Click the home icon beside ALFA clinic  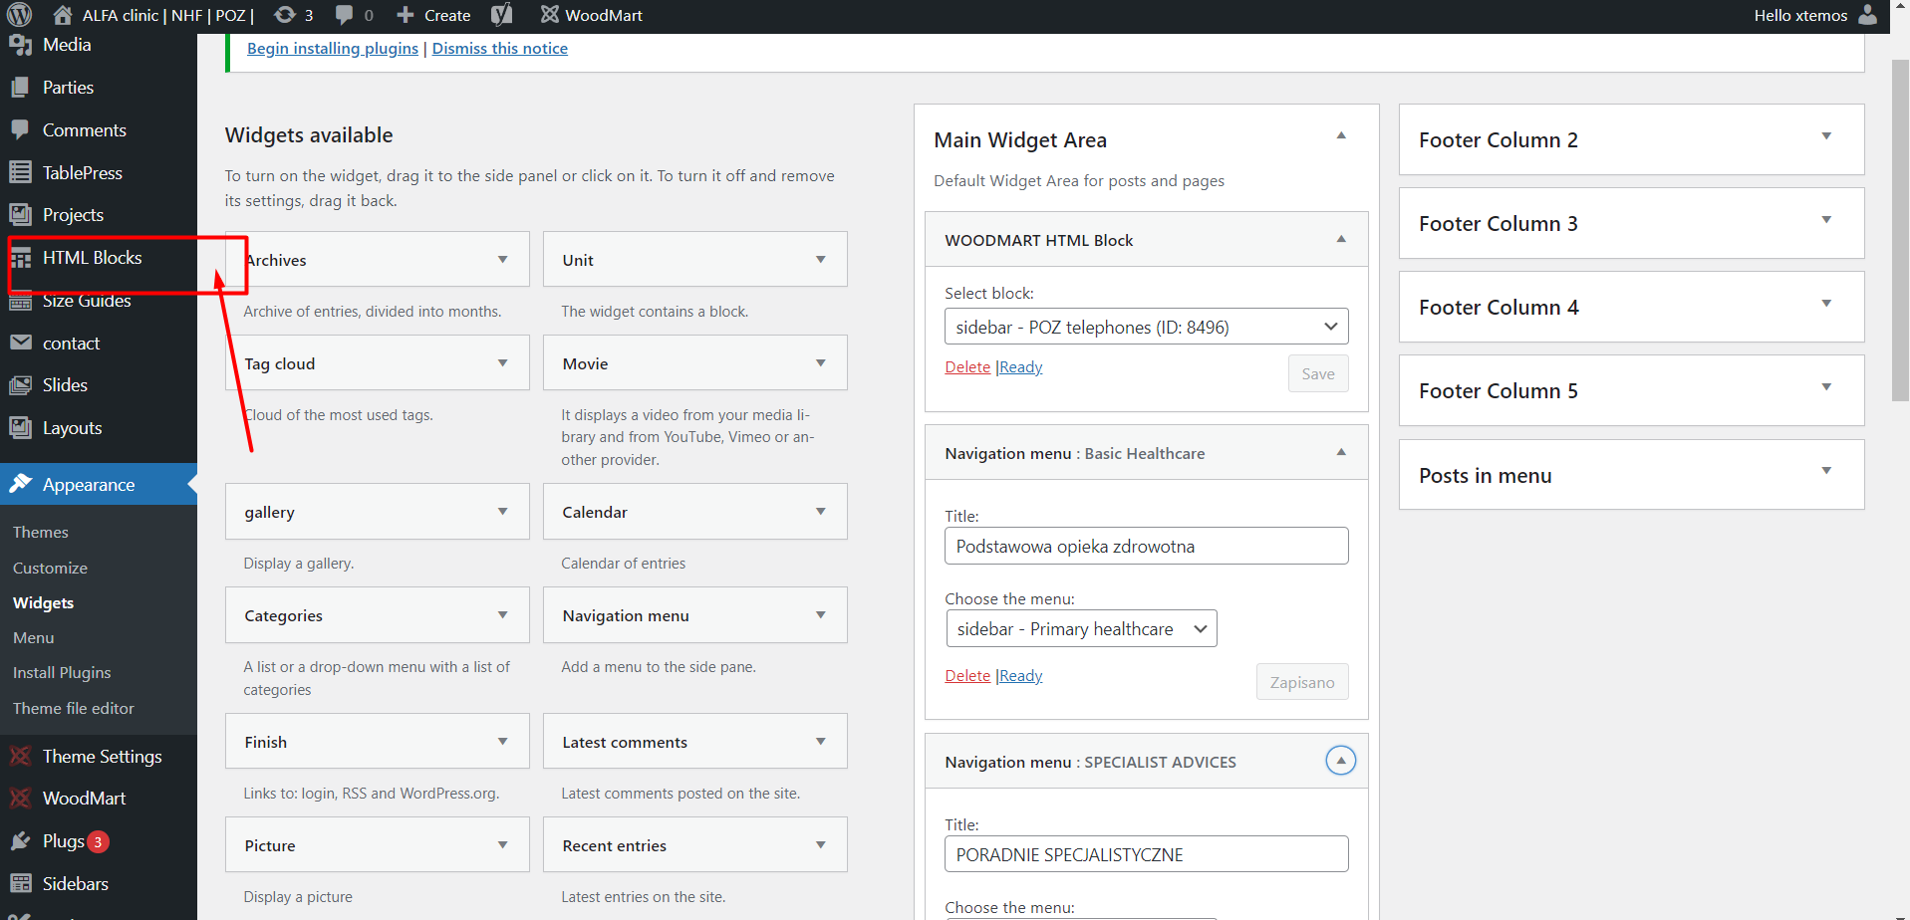(x=63, y=15)
